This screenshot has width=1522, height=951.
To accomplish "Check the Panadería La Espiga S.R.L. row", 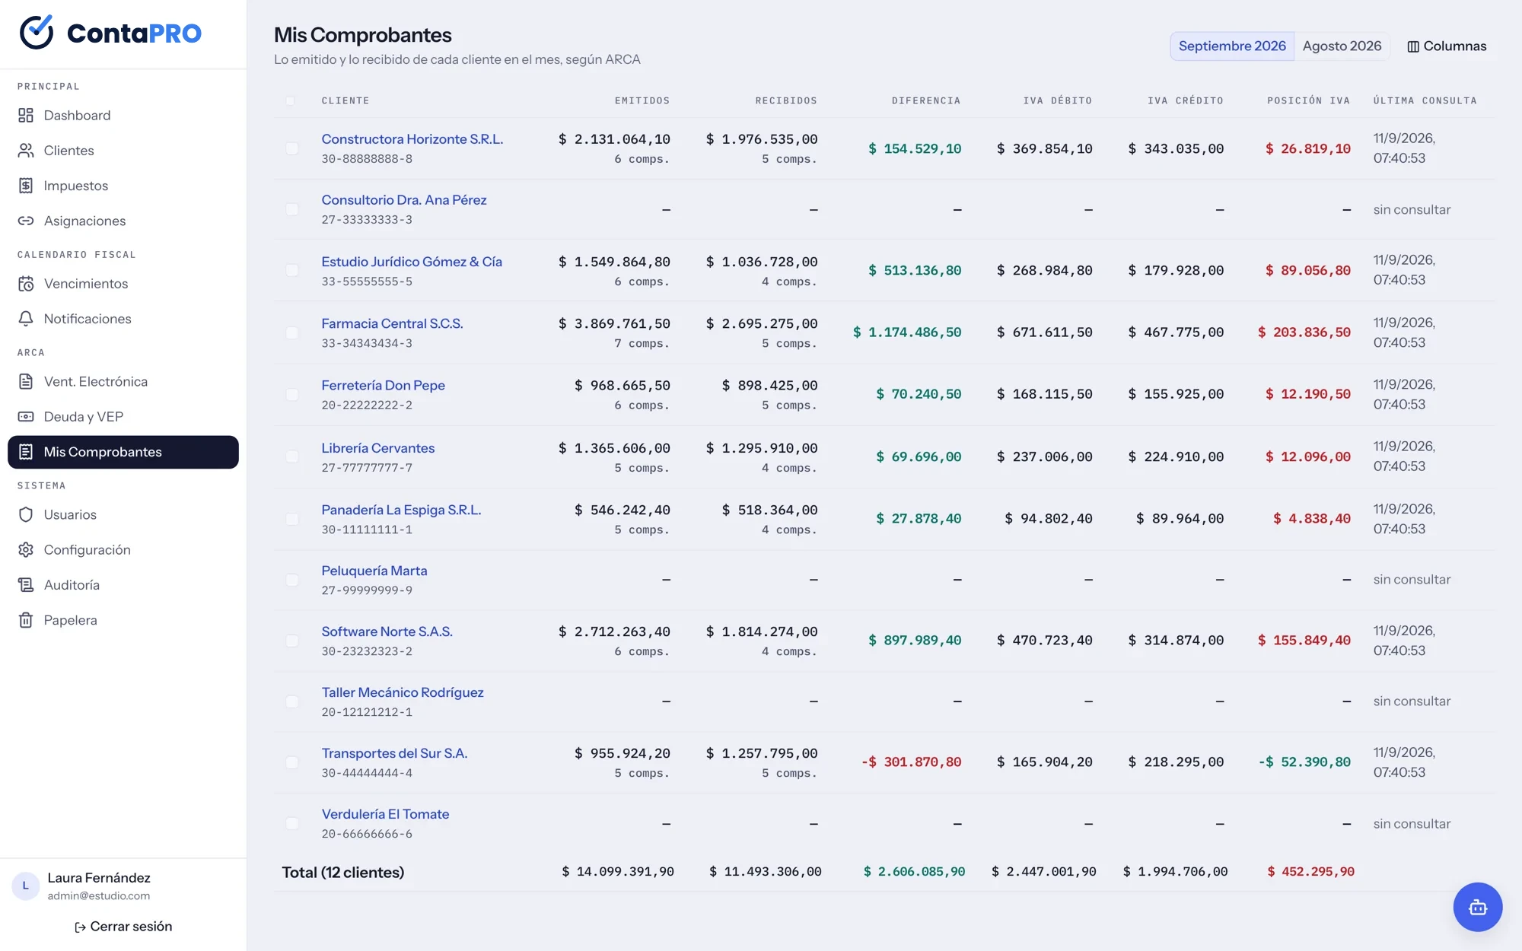I will pos(292,519).
